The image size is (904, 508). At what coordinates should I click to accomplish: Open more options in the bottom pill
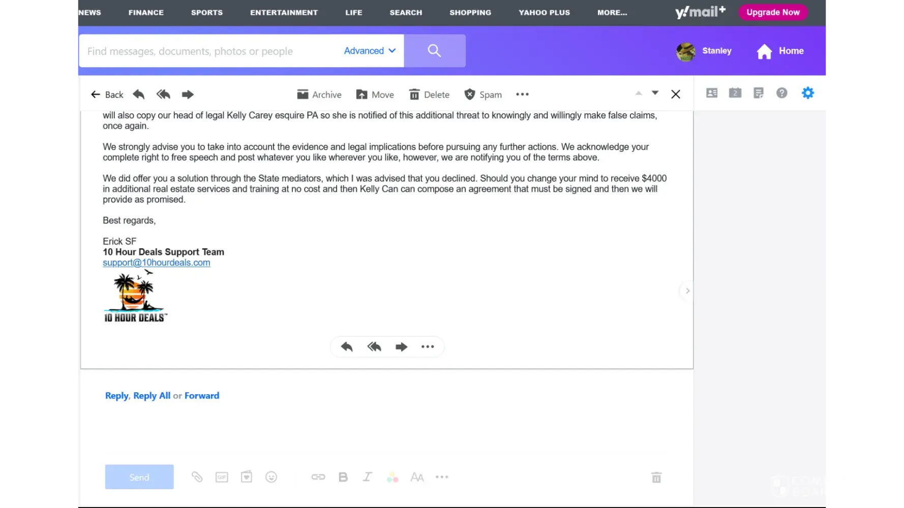[x=428, y=347]
